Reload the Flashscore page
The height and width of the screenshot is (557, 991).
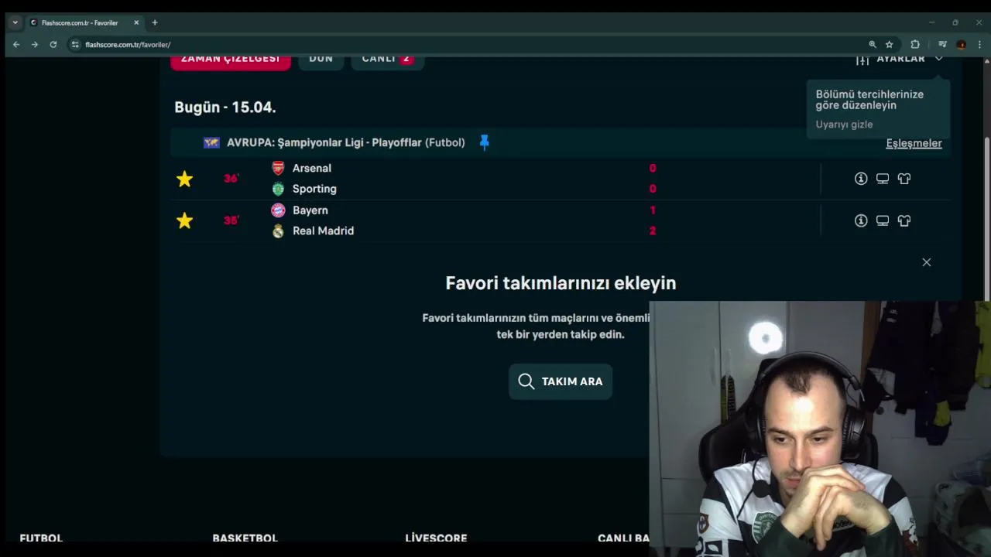(53, 45)
